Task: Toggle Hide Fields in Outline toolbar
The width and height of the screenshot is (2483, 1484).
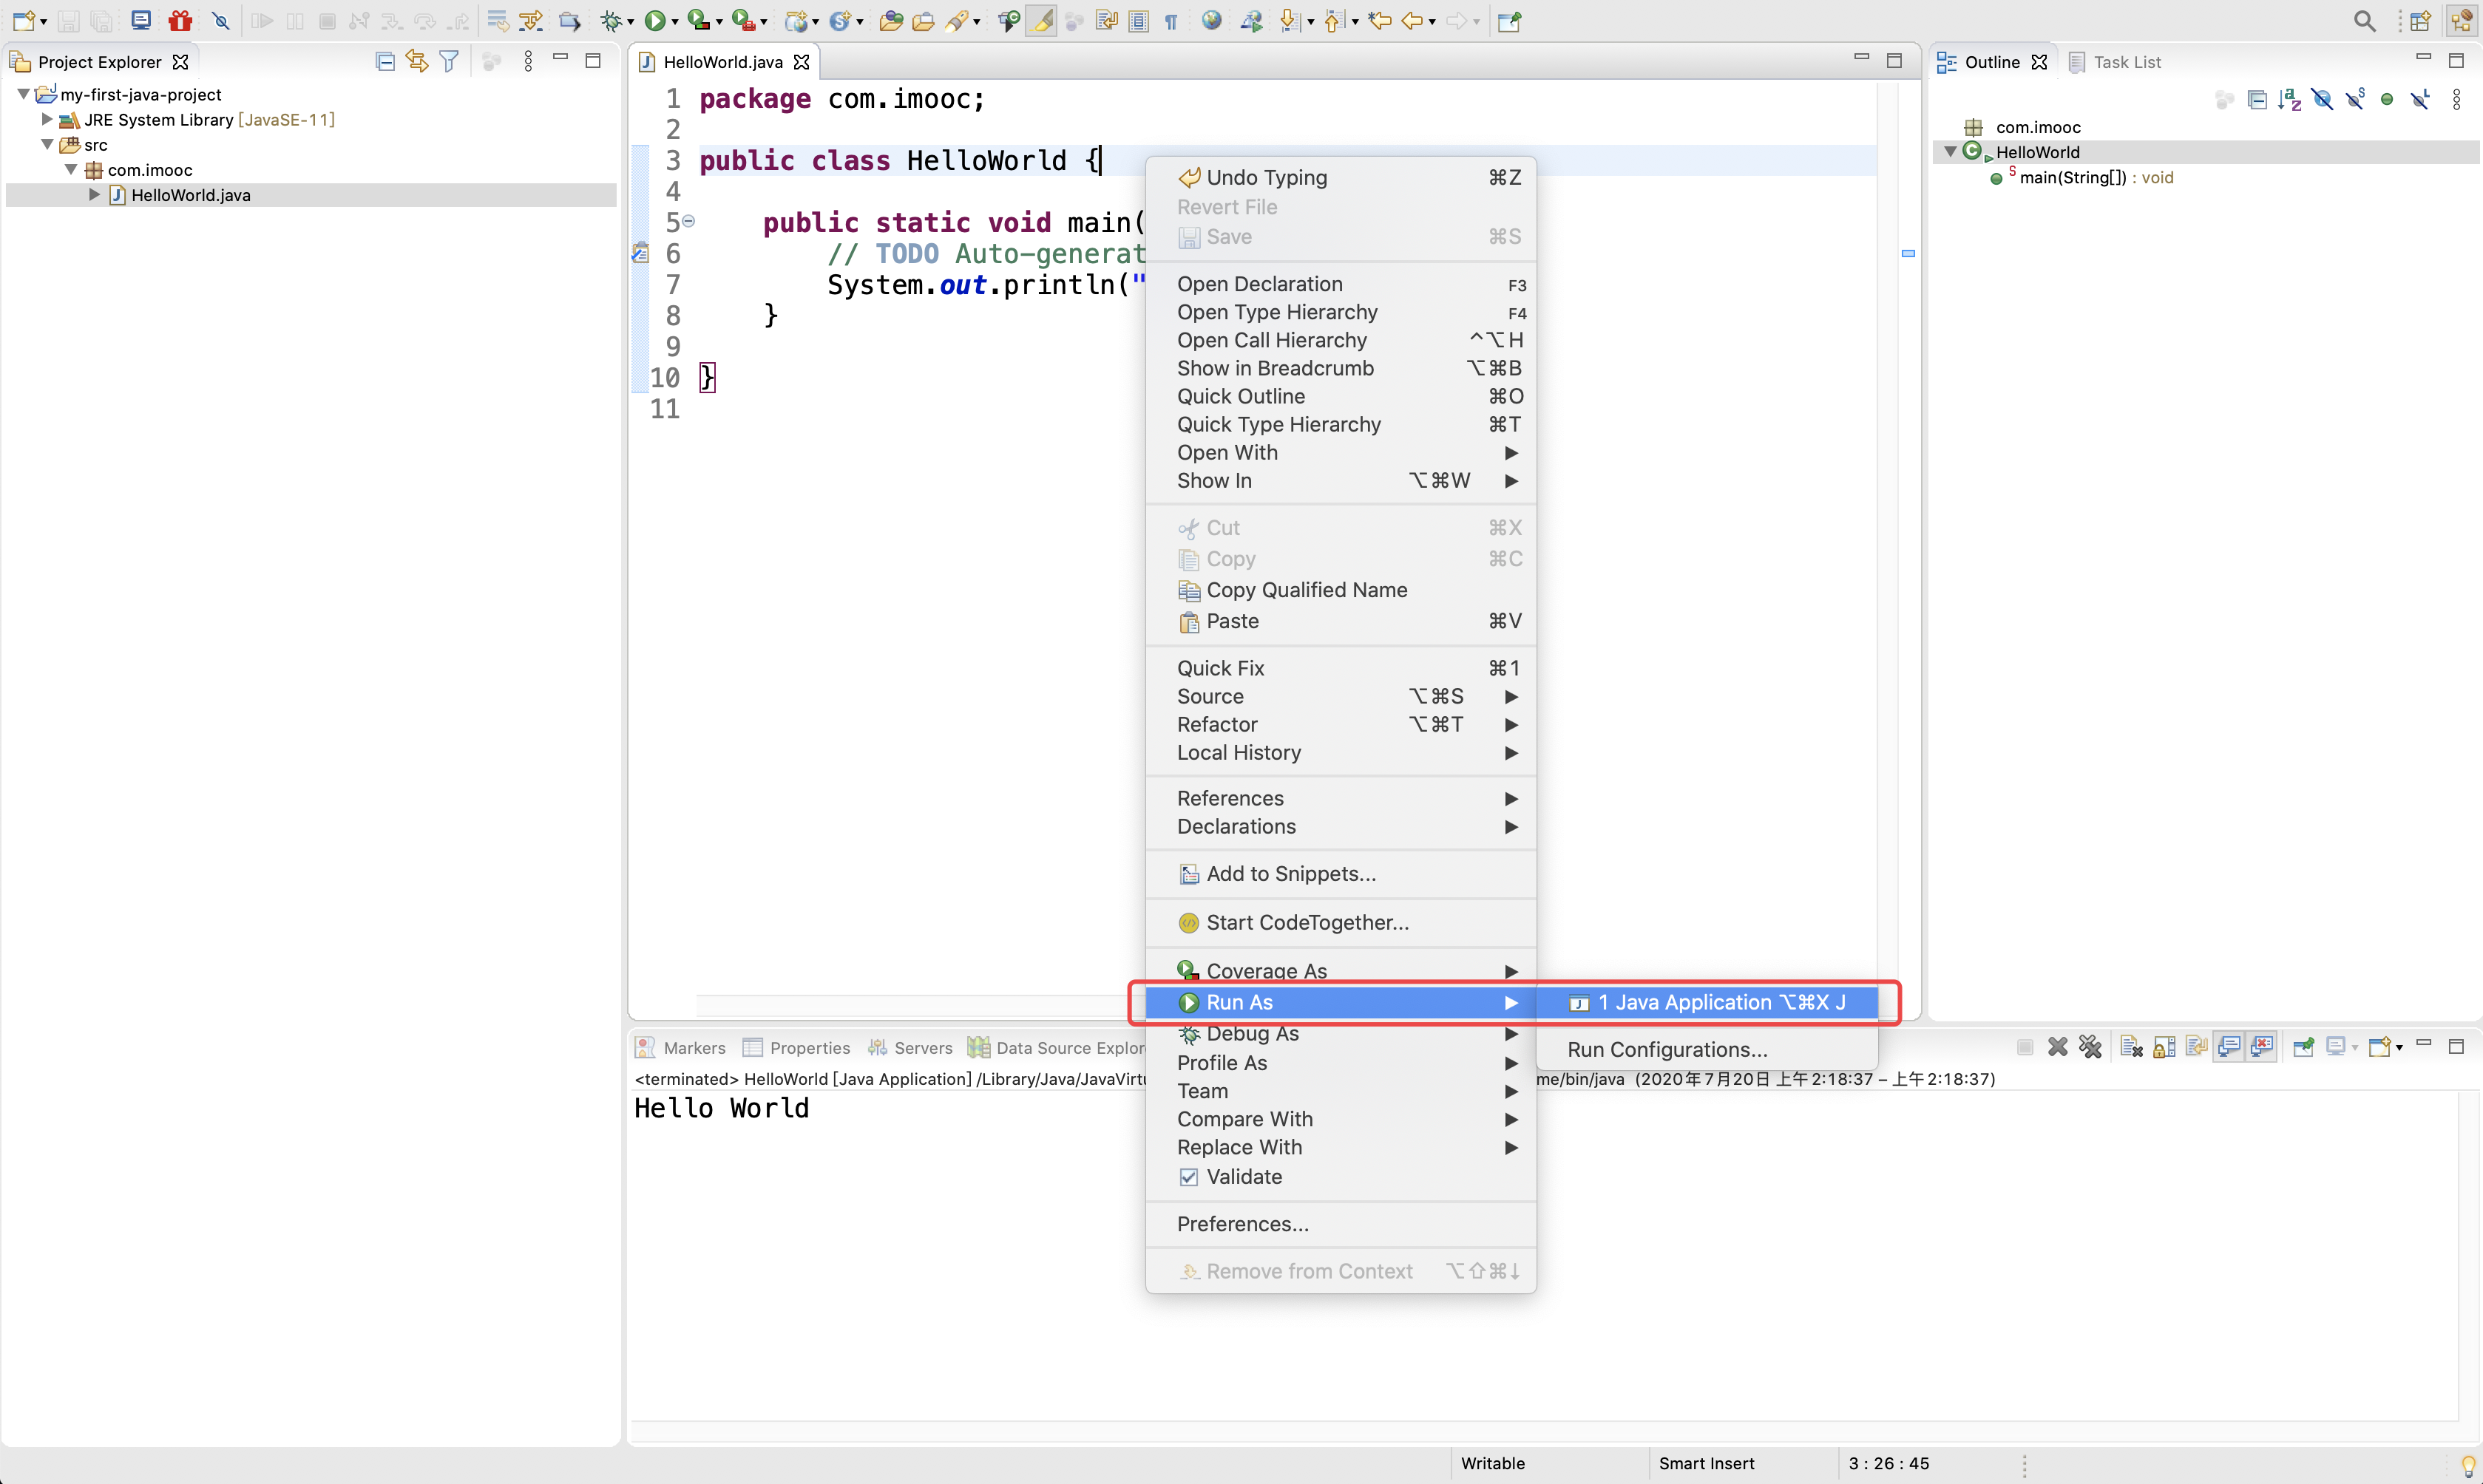Action: coord(2322,99)
